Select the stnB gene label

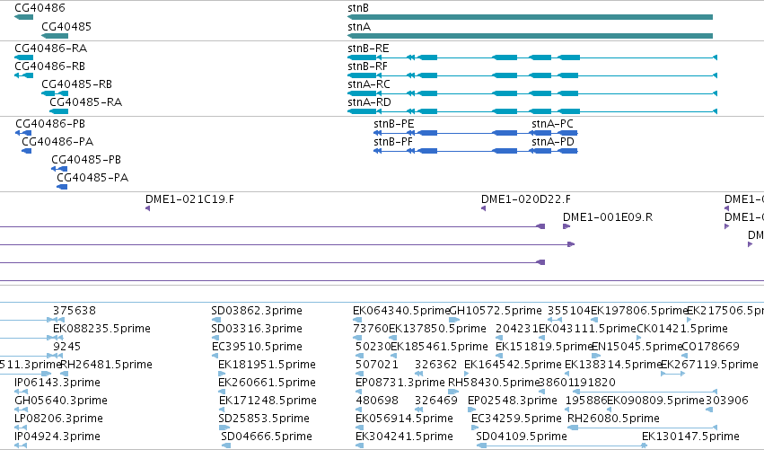pos(358,8)
